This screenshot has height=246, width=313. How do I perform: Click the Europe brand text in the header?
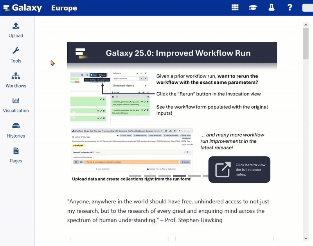(x=64, y=8)
